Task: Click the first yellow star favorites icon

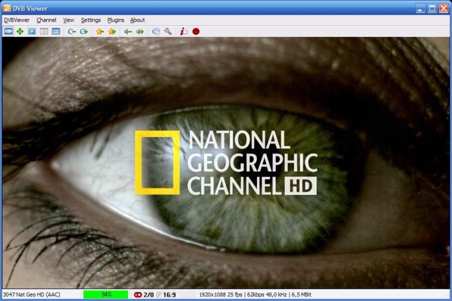Action: tap(100, 31)
